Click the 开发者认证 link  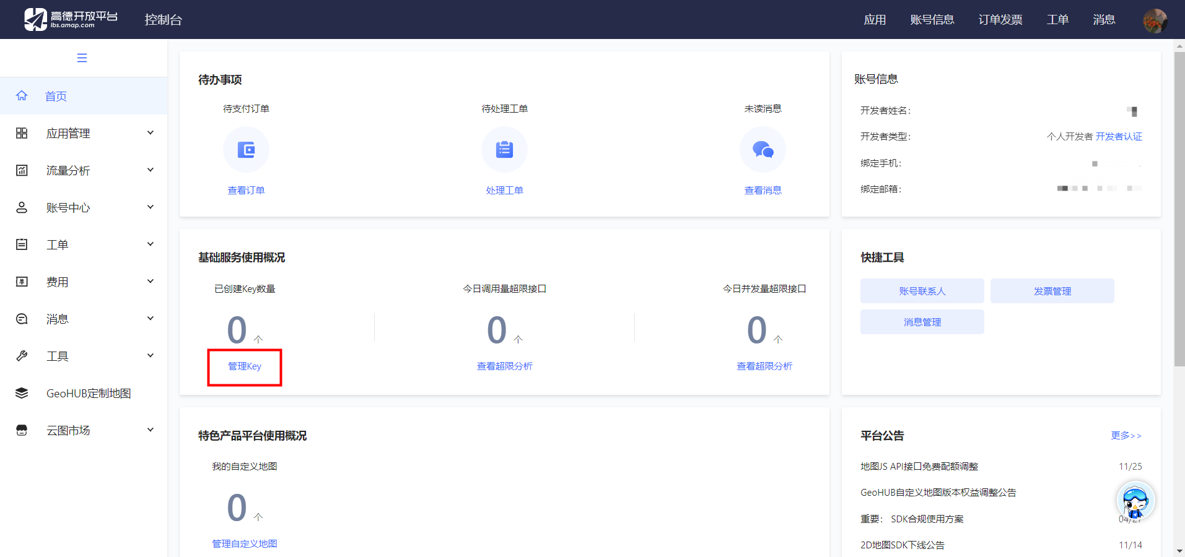1119,137
